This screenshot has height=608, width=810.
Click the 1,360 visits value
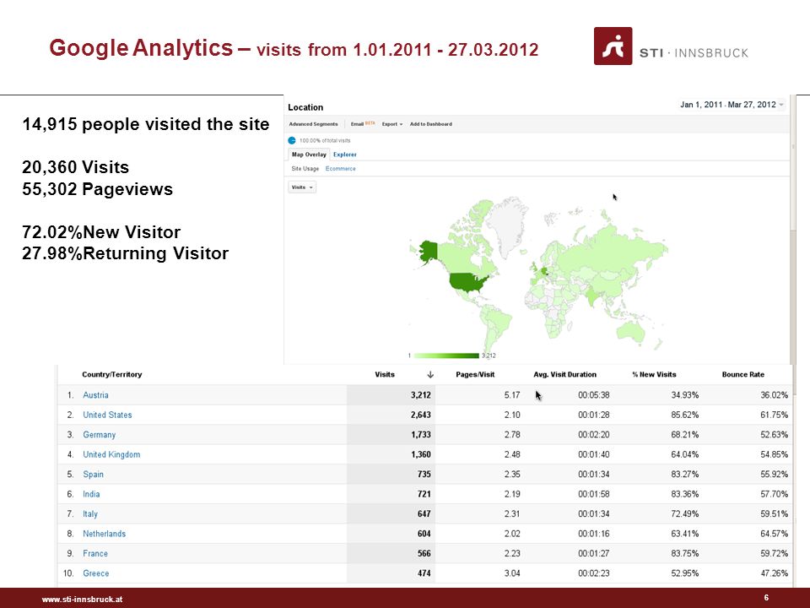(x=420, y=454)
